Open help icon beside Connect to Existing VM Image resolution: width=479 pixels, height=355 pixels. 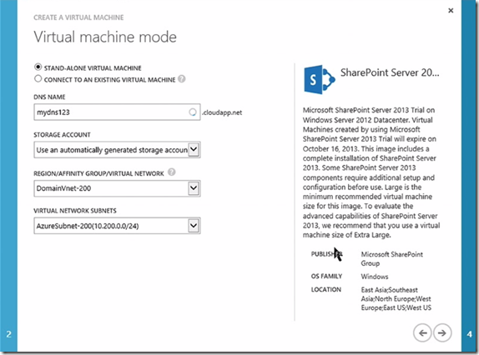pos(182,79)
